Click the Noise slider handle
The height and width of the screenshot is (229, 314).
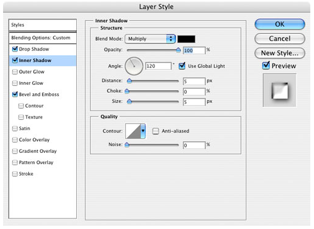[127, 145]
